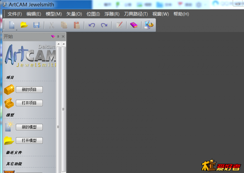The width and height of the screenshot is (244, 173).
Task: Click the ArtCAM title bar app icon
Action: point(5,5)
